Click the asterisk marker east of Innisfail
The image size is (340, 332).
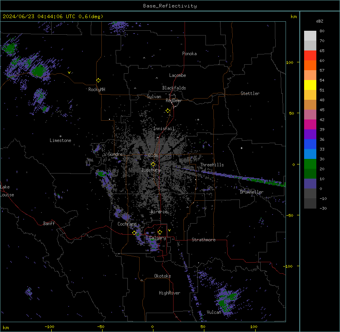pos(198,119)
